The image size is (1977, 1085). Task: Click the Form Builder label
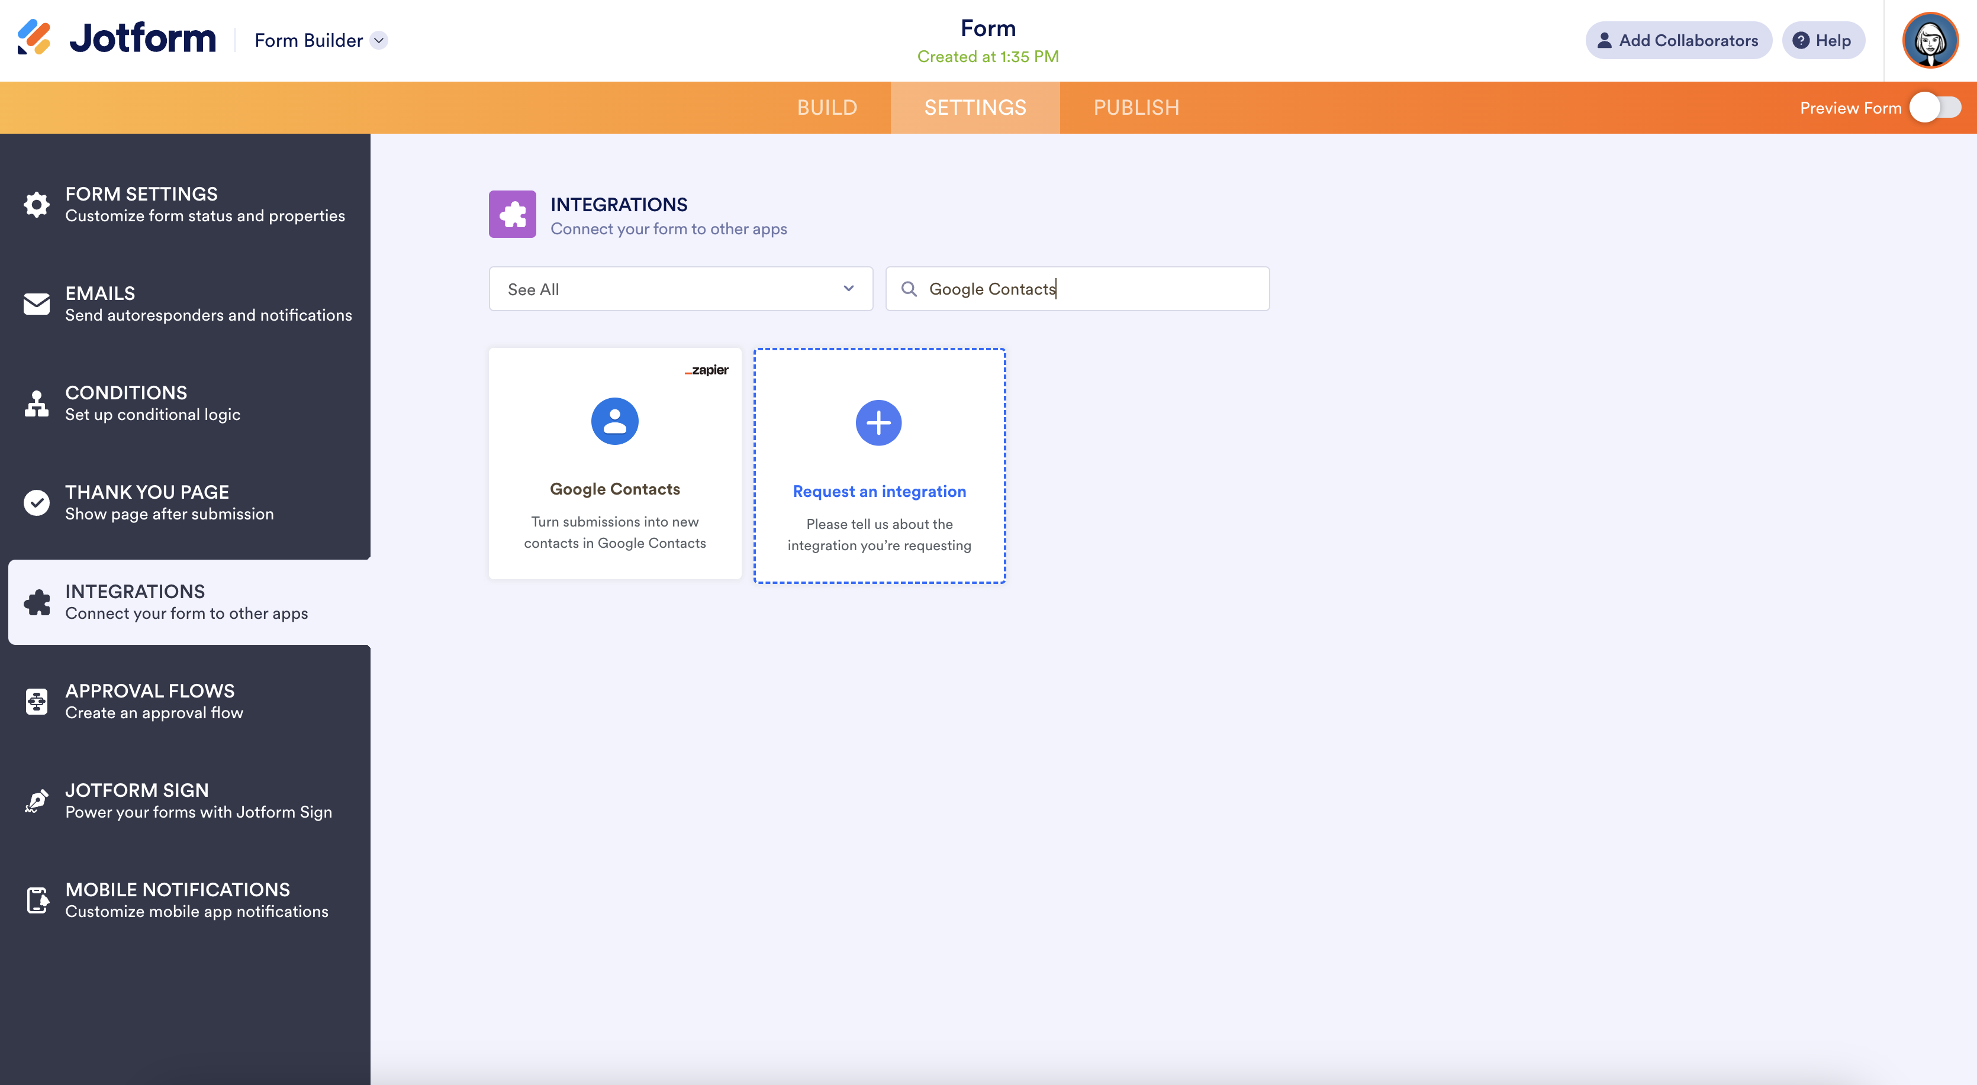308,41
